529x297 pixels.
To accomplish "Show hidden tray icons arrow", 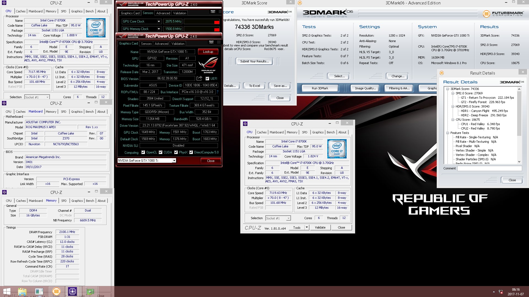I will click(x=493, y=292).
